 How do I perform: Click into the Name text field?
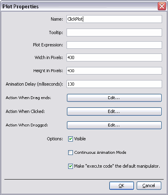tap(114, 19)
